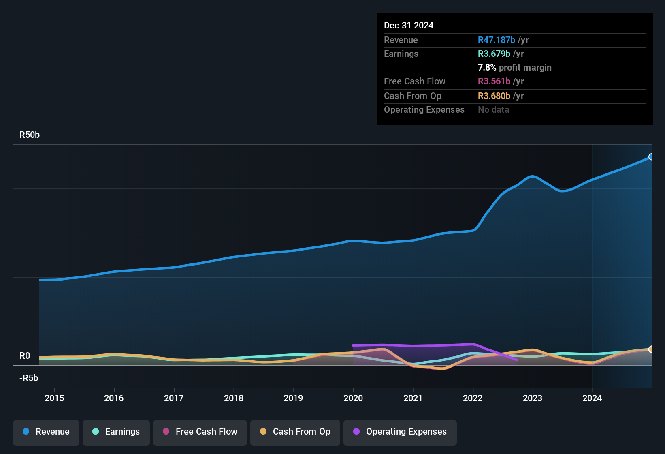Click the 2015 x-axis year label

click(x=54, y=398)
